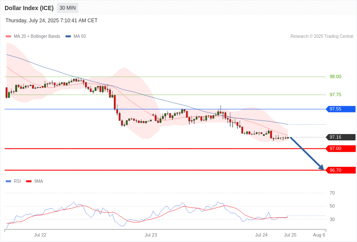Click the red 9MA legend swatch
The image size is (357, 242).
(29, 181)
